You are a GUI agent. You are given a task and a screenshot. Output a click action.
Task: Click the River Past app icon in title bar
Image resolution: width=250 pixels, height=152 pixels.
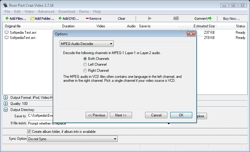tap(5, 5)
